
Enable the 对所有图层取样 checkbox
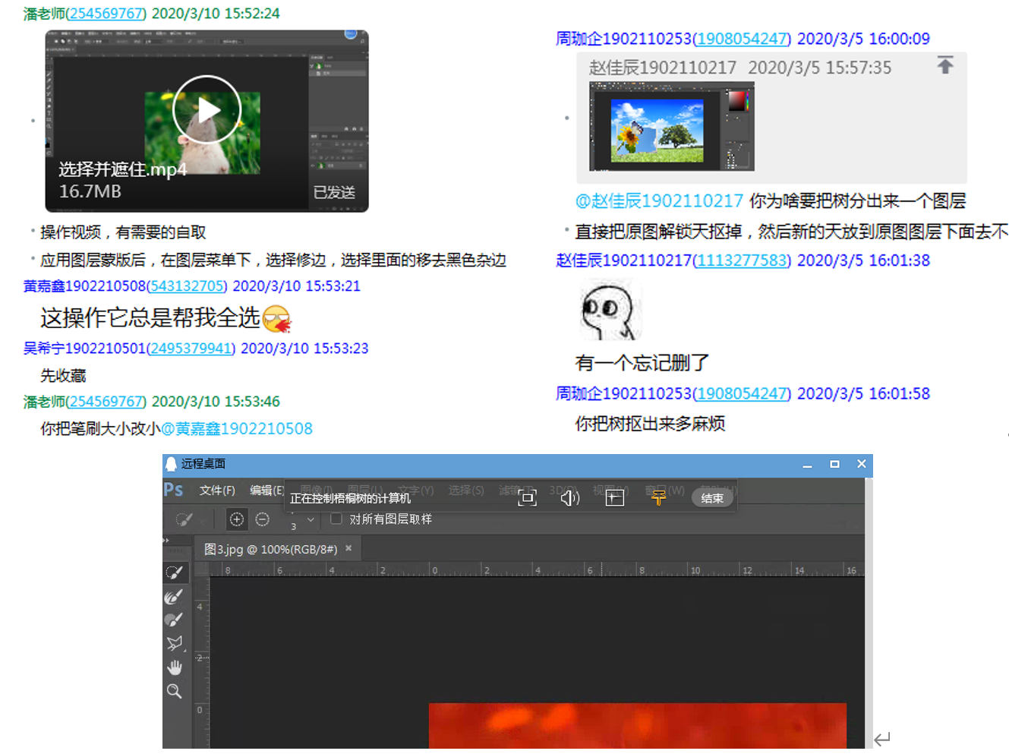[336, 519]
